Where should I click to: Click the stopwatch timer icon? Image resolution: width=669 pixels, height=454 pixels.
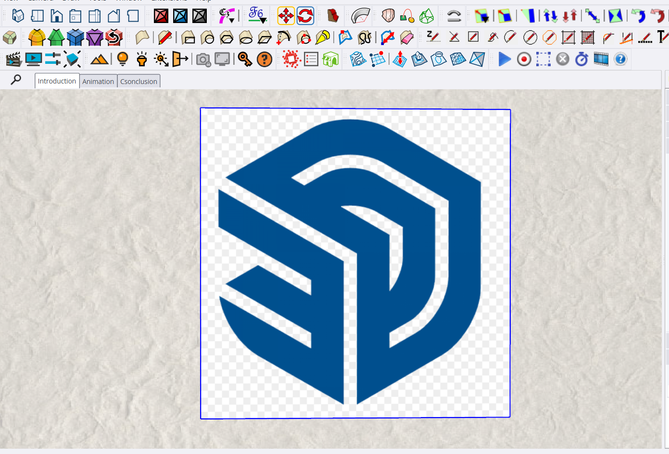581,59
